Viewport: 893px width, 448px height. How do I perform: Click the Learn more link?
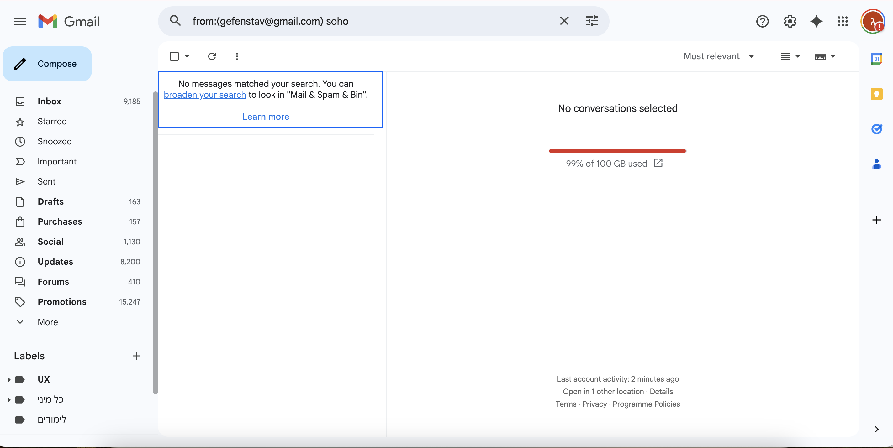[x=266, y=117]
